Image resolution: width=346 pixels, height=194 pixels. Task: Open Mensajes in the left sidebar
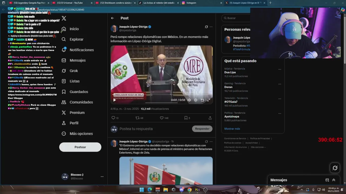pos(74,60)
